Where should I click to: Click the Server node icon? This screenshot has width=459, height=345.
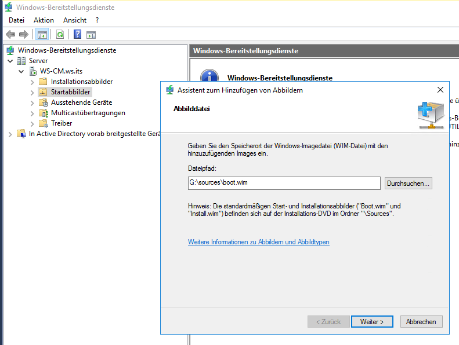coord(21,61)
